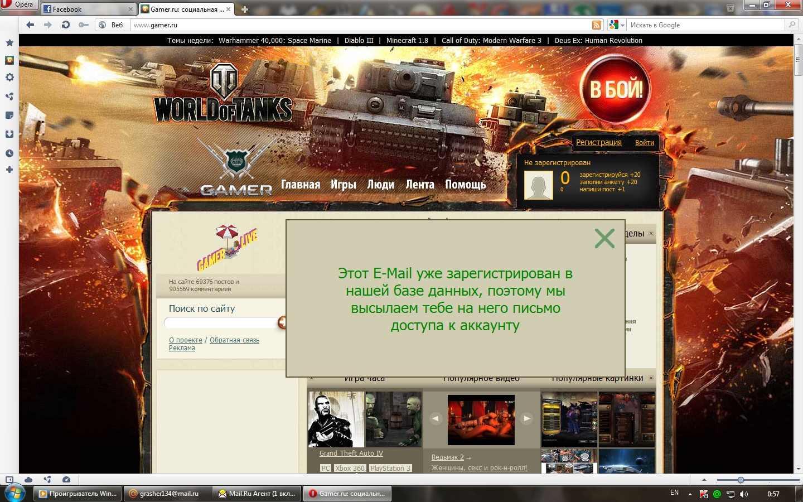Image resolution: width=803 pixels, height=502 pixels.
Task: Go forward with the forward arrow
Action: 47,25
